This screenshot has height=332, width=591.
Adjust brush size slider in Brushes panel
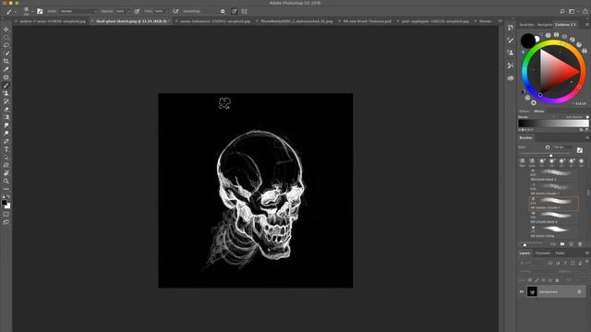click(550, 155)
